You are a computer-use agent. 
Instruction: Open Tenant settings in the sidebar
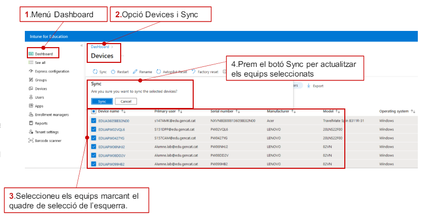tap(47, 132)
